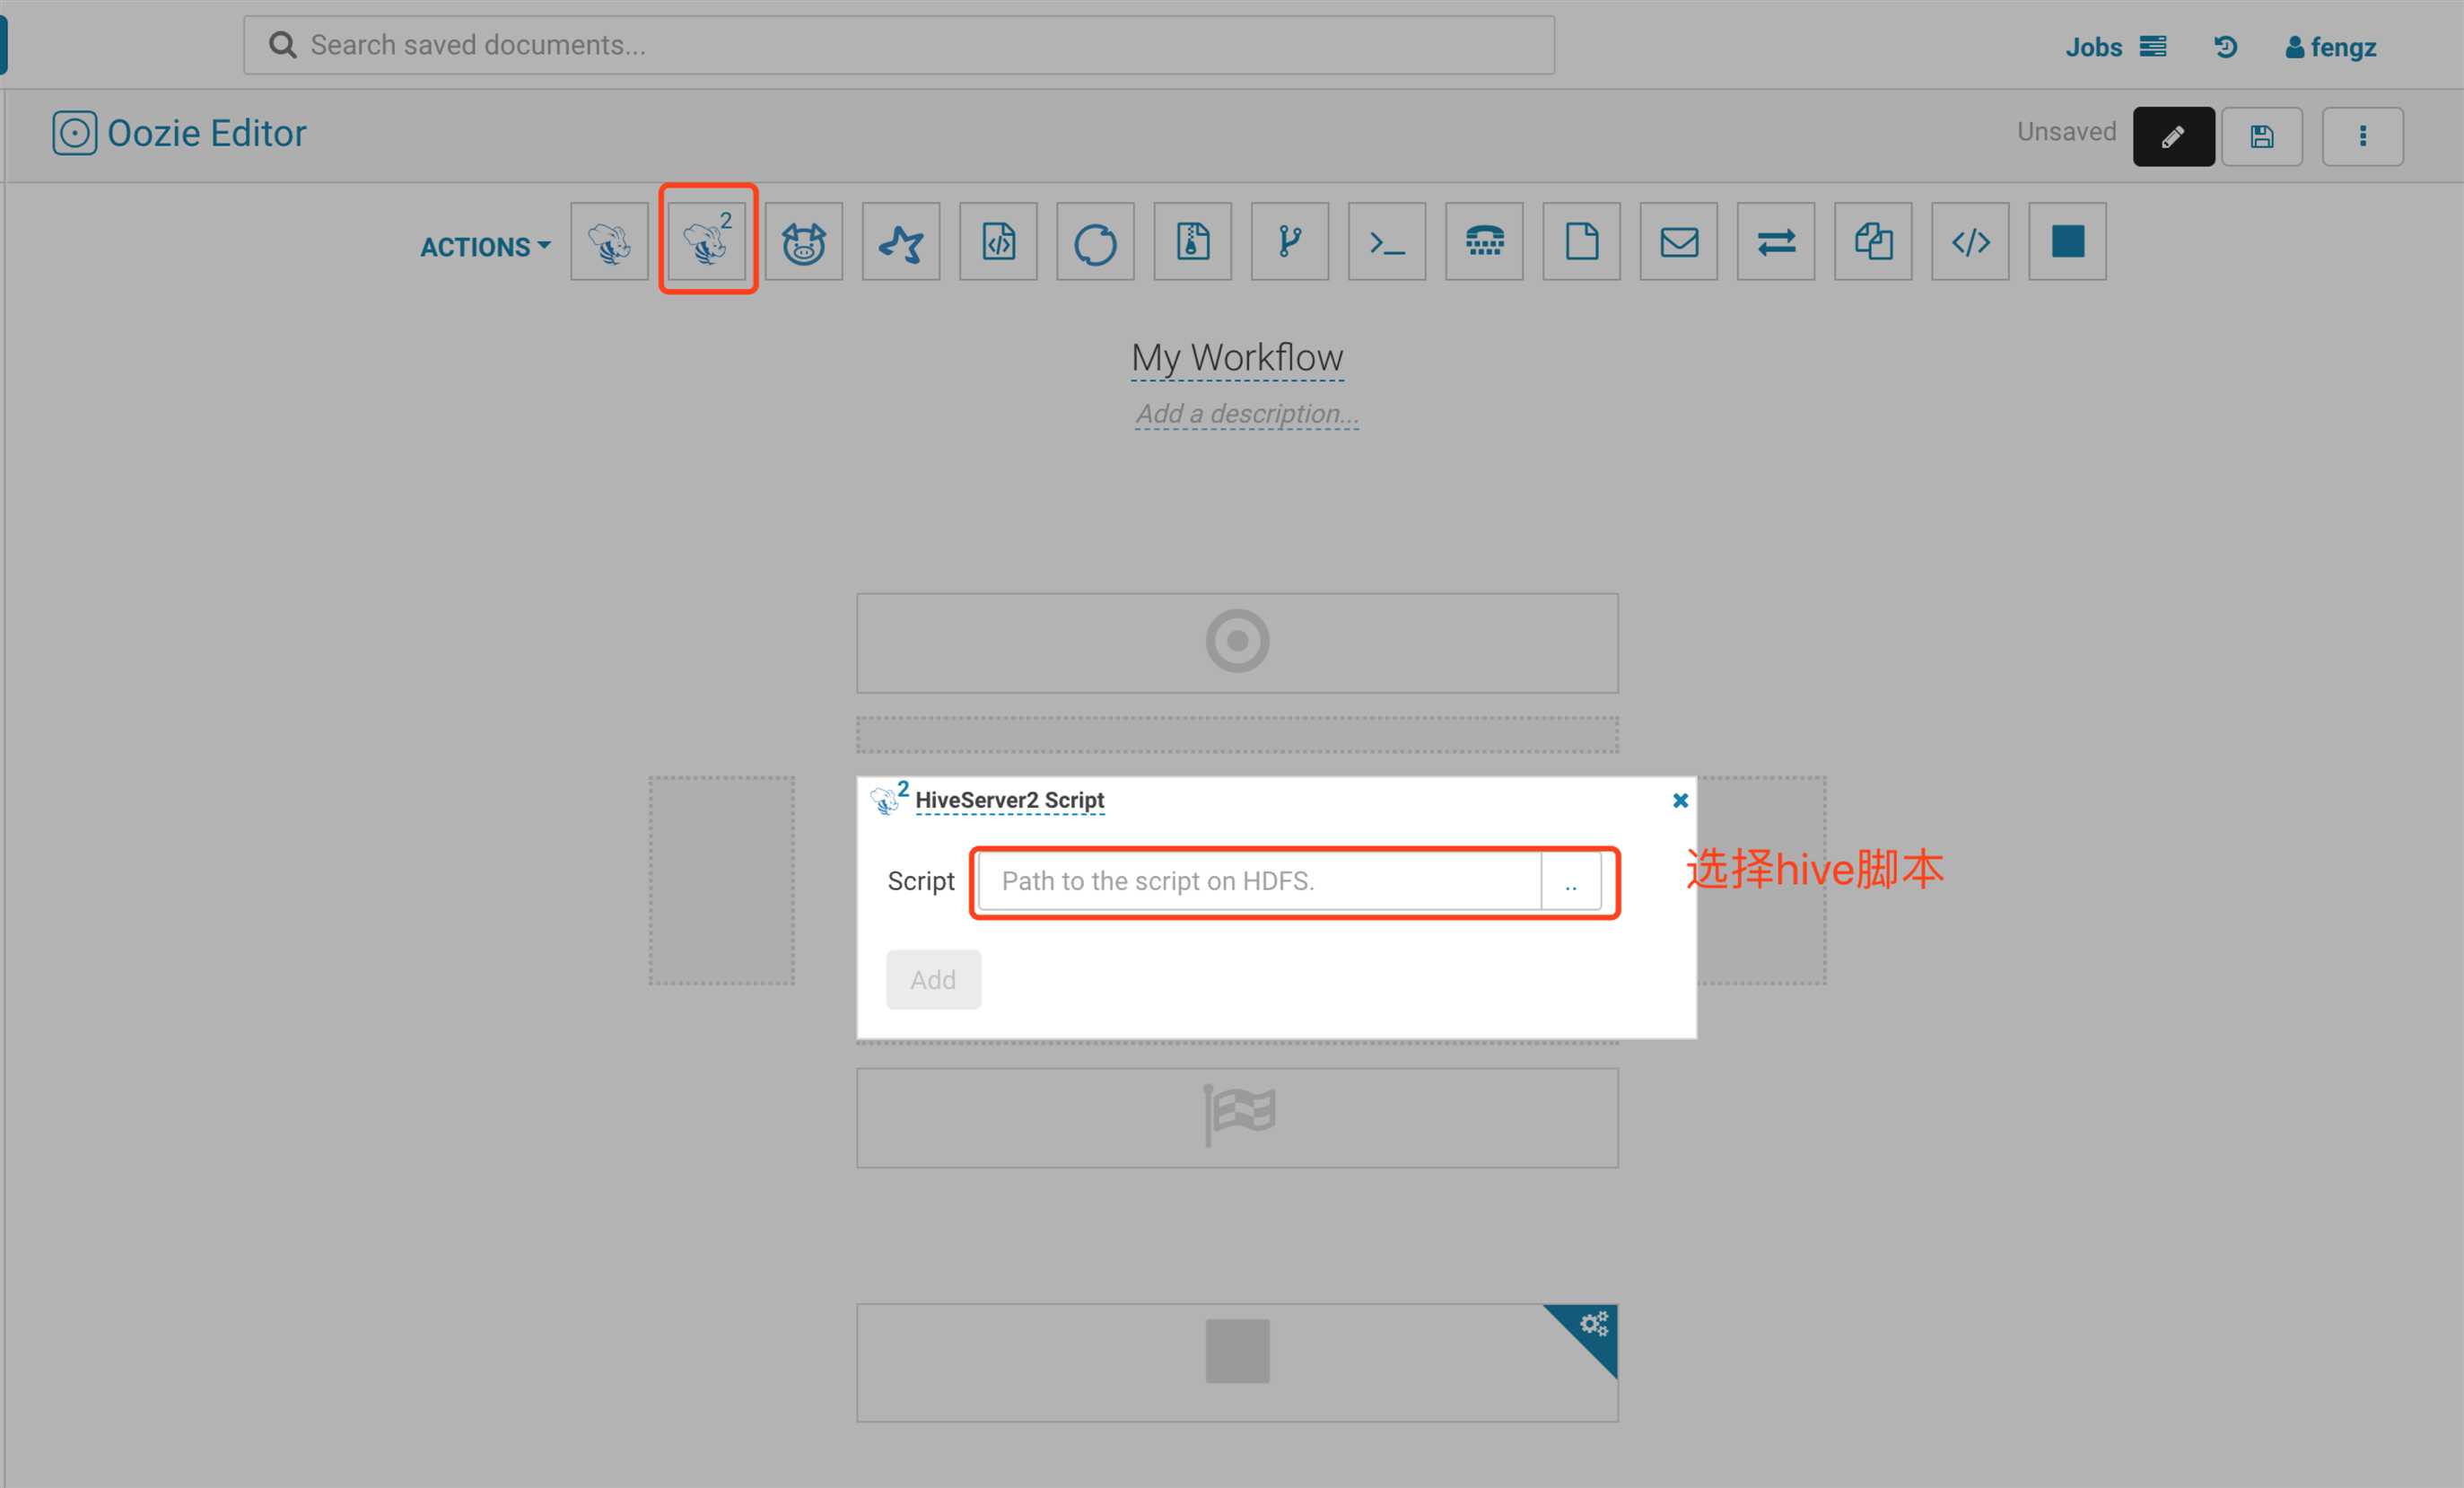
Task: Click the workflow End flag node
Action: 1237,1117
